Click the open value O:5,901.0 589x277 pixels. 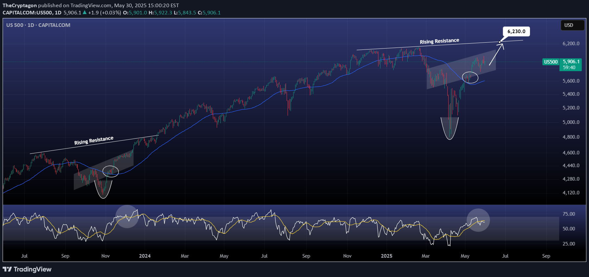(135, 12)
